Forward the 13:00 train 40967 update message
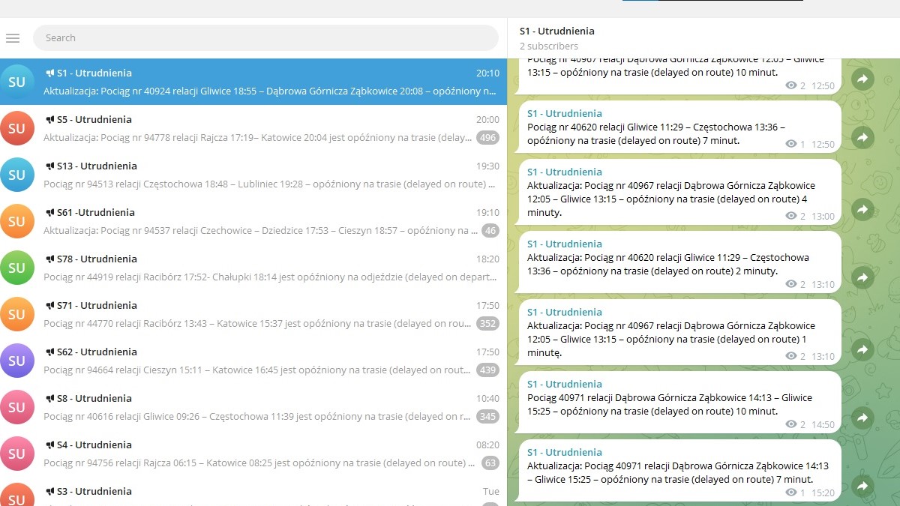 [x=862, y=209]
